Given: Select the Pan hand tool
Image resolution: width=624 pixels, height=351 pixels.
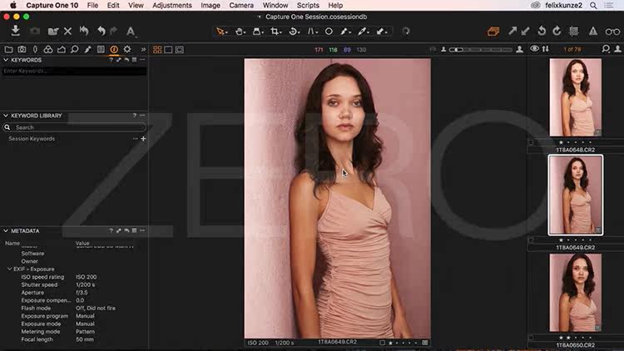Looking at the screenshot, I should (240, 31).
